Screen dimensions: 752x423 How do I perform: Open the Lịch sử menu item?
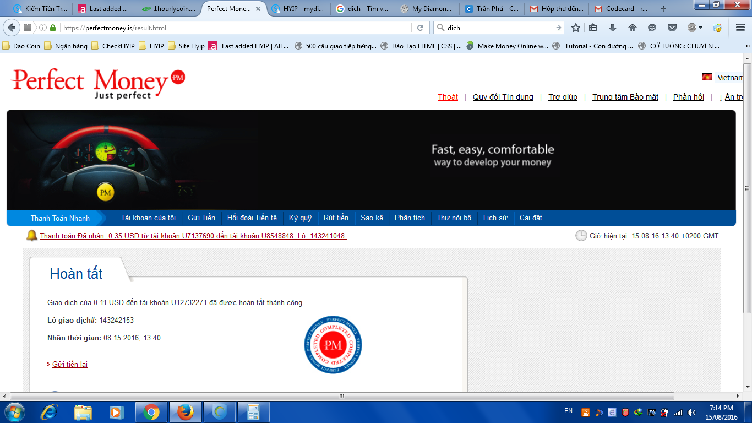[x=495, y=218]
